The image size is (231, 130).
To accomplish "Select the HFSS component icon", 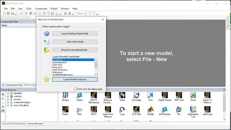I will [94, 109].
